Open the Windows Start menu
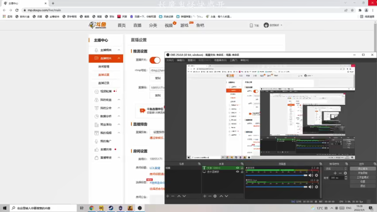 (x=5, y=208)
